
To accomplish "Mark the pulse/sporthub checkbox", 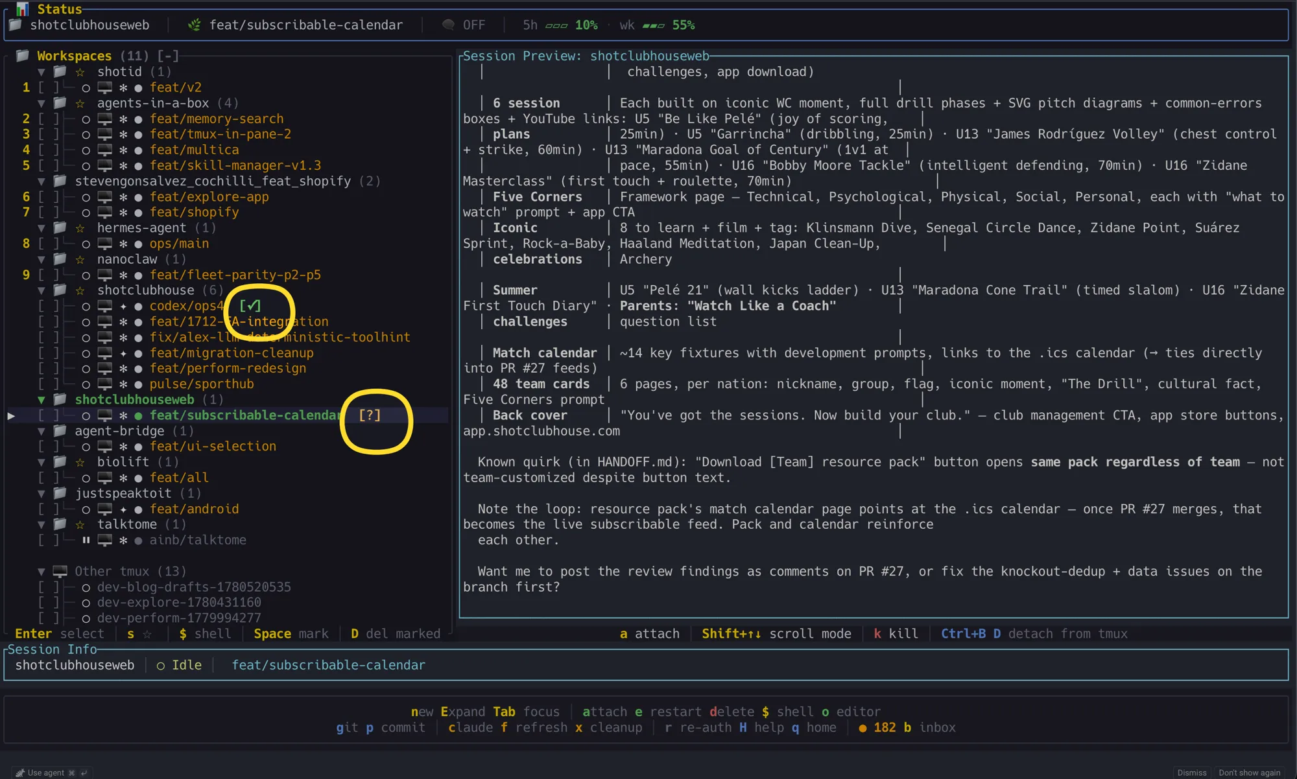I will [49, 384].
